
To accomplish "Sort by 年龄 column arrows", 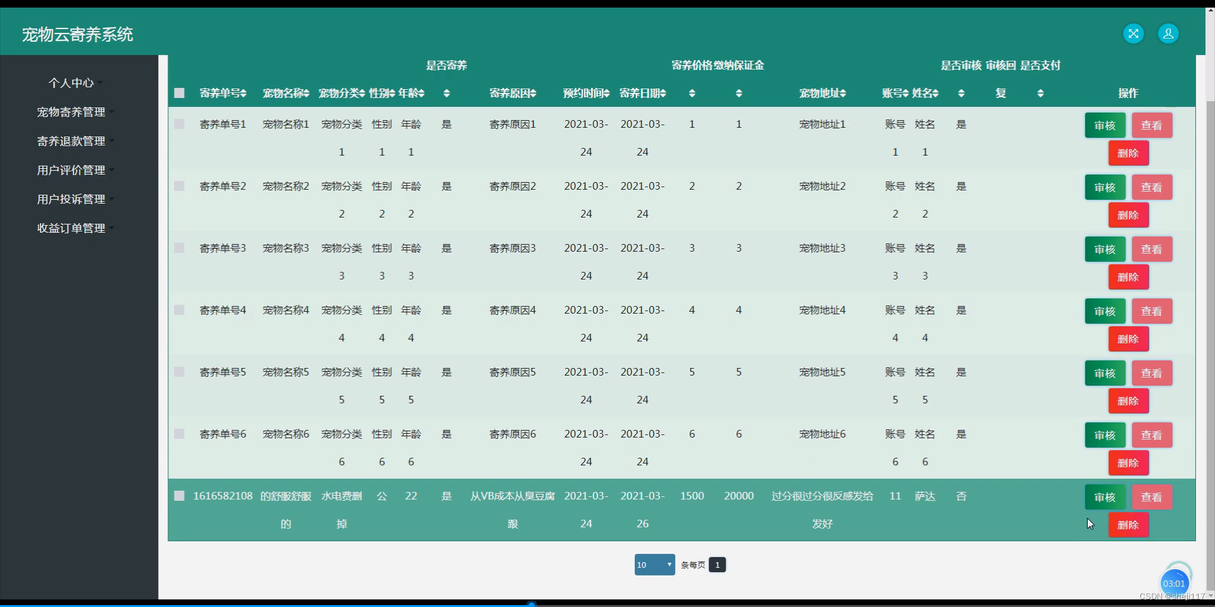I will tap(421, 94).
